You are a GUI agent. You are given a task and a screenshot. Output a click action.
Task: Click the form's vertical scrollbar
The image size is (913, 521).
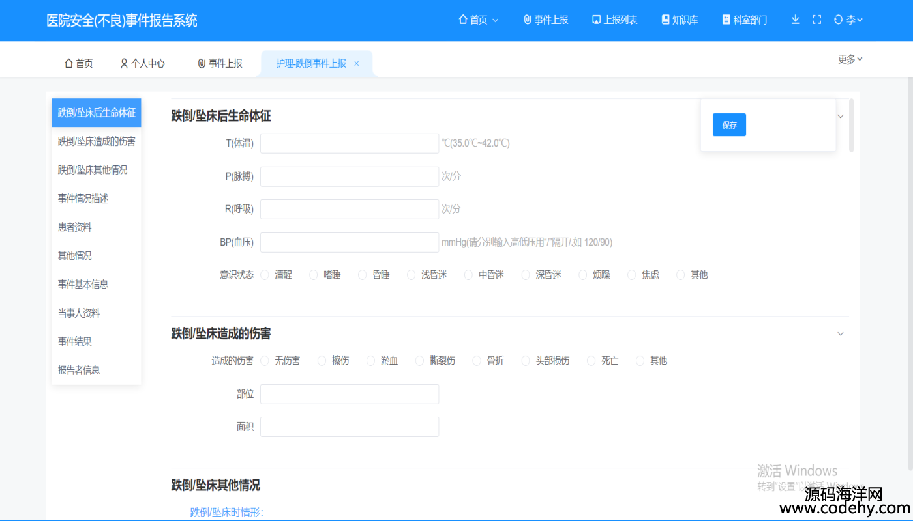[x=851, y=125]
